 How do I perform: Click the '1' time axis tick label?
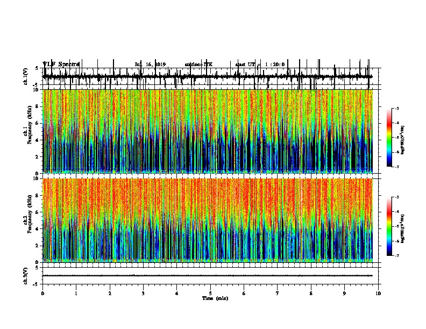(76, 294)
